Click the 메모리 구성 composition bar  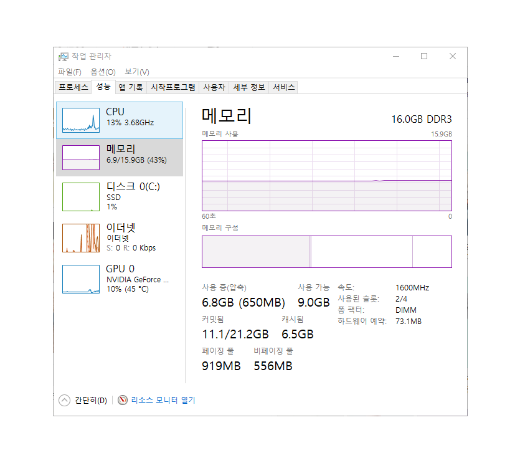click(327, 252)
